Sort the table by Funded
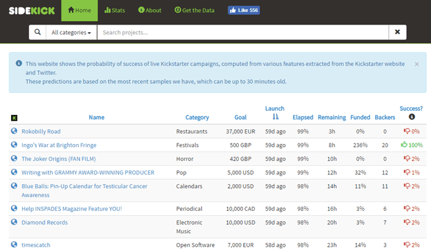This screenshot has width=431, height=251. (360, 117)
